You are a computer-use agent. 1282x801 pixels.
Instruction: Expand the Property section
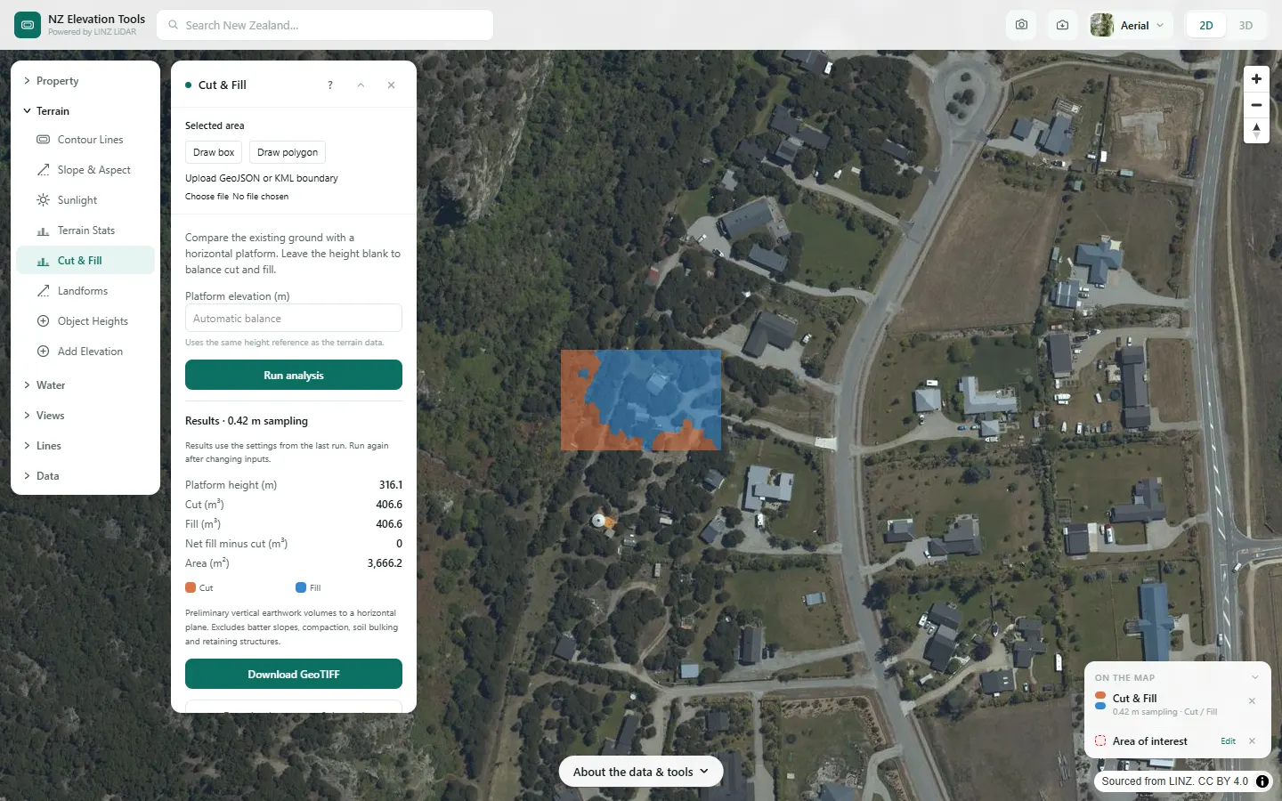85,81
